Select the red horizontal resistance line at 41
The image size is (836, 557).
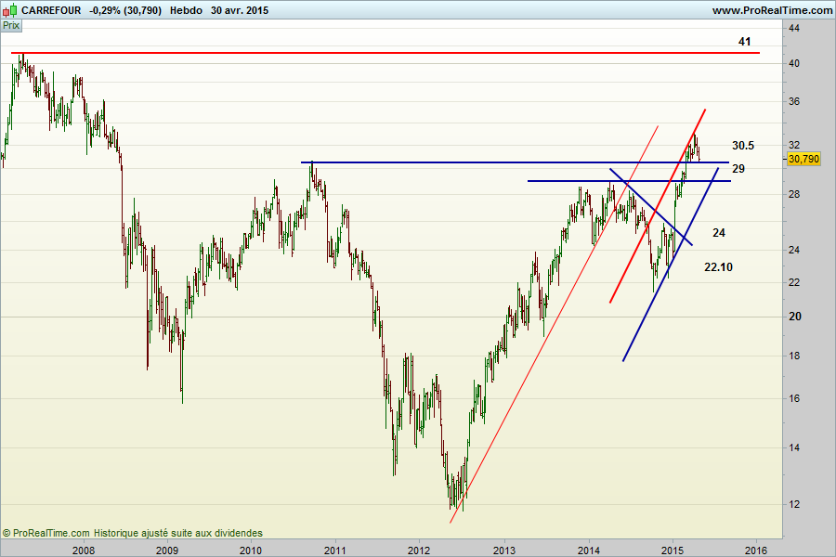click(372, 53)
